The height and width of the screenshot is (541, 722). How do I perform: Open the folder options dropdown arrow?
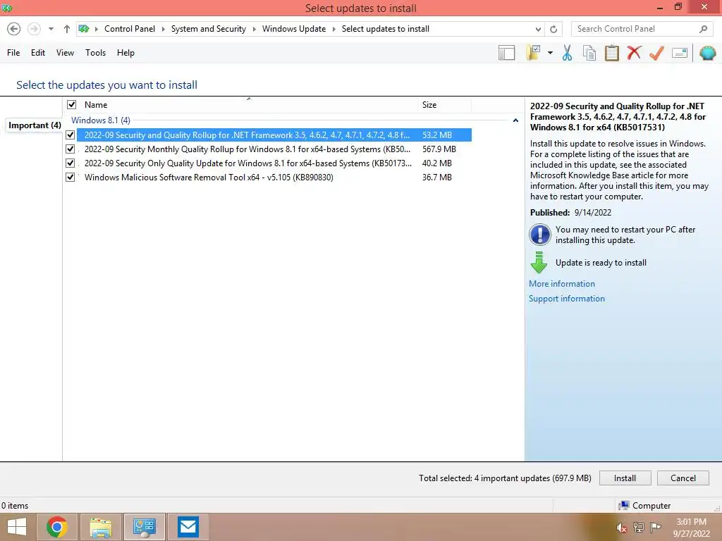[550, 53]
